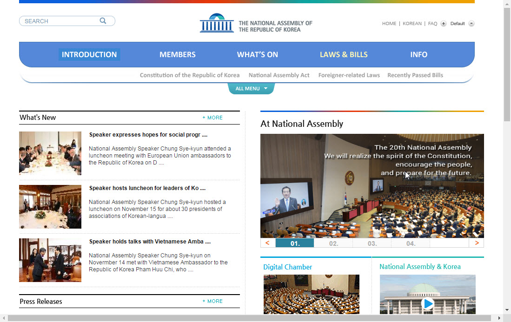Screen dimensions: 511x322
Task: Open the Members menu
Action: [x=178, y=54]
